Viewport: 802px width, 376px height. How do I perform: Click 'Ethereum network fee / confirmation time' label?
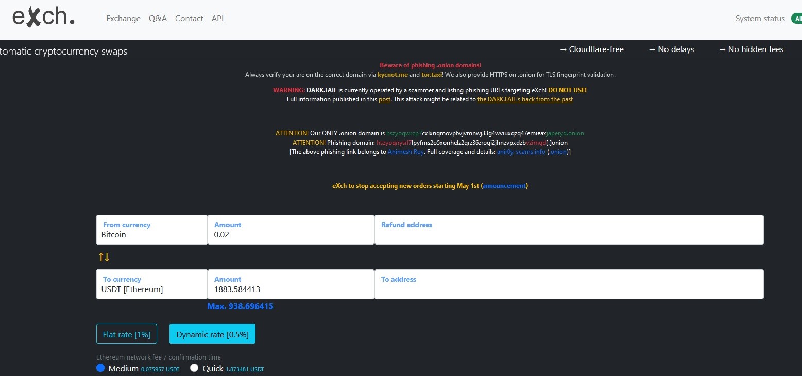(x=159, y=357)
